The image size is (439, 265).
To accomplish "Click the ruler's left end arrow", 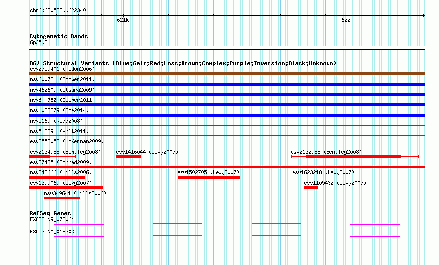I will (31, 15).
